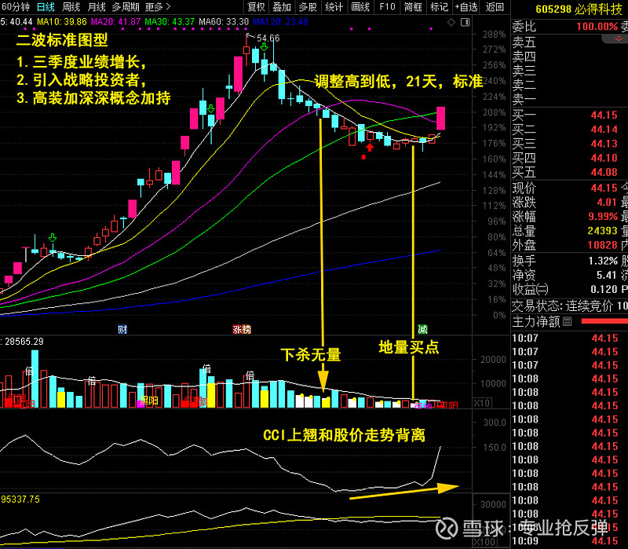Click the green down-arrow signal near 54.66 peak
The width and height of the screenshot is (628, 549).
(x=264, y=48)
